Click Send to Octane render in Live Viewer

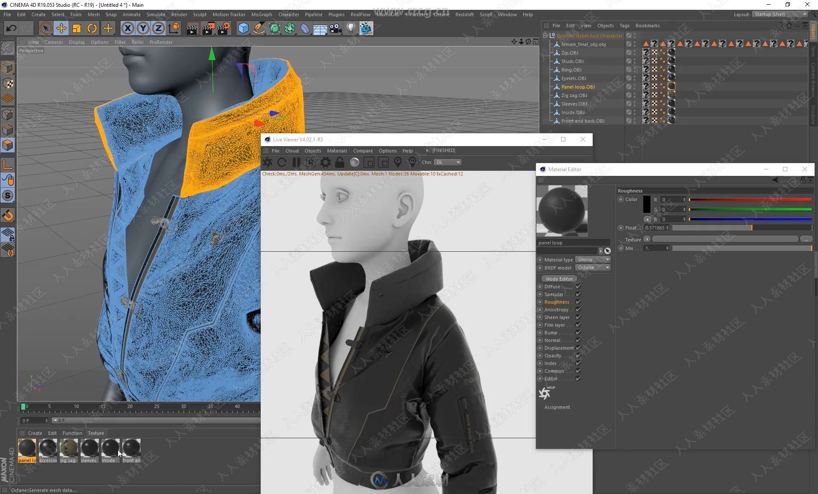268,162
